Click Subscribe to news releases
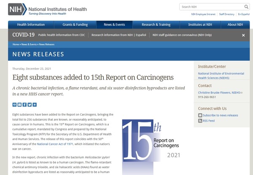The width and height of the screenshot is (253, 175). click(x=221, y=115)
